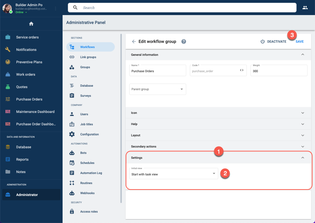Image resolution: width=315 pixels, height=223 pixels.
Task: Click the Automation Log list icon
Action: click(x=72, y=173)
